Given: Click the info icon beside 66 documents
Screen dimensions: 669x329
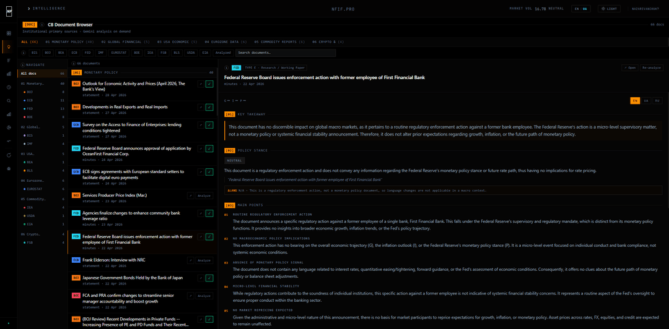Looking at the screenshot, I should (73, 64).
